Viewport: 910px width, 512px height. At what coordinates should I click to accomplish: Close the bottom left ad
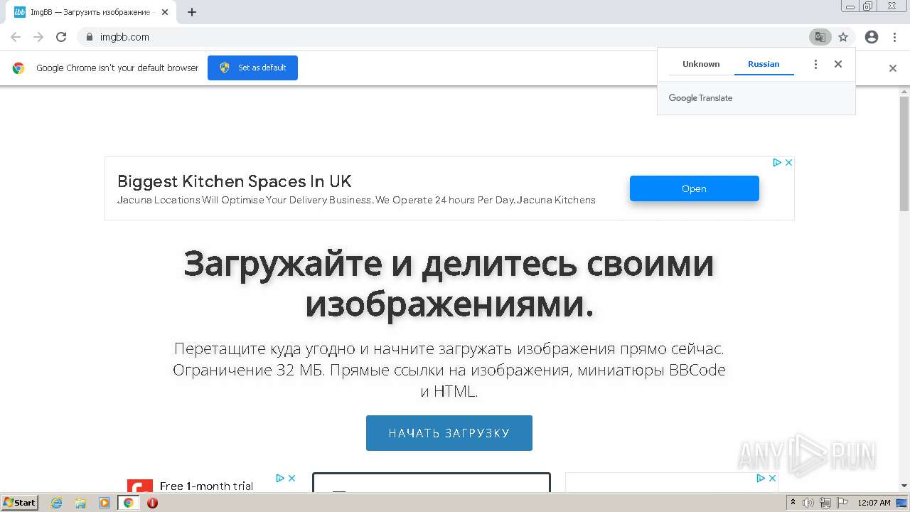tap(291, 479)
